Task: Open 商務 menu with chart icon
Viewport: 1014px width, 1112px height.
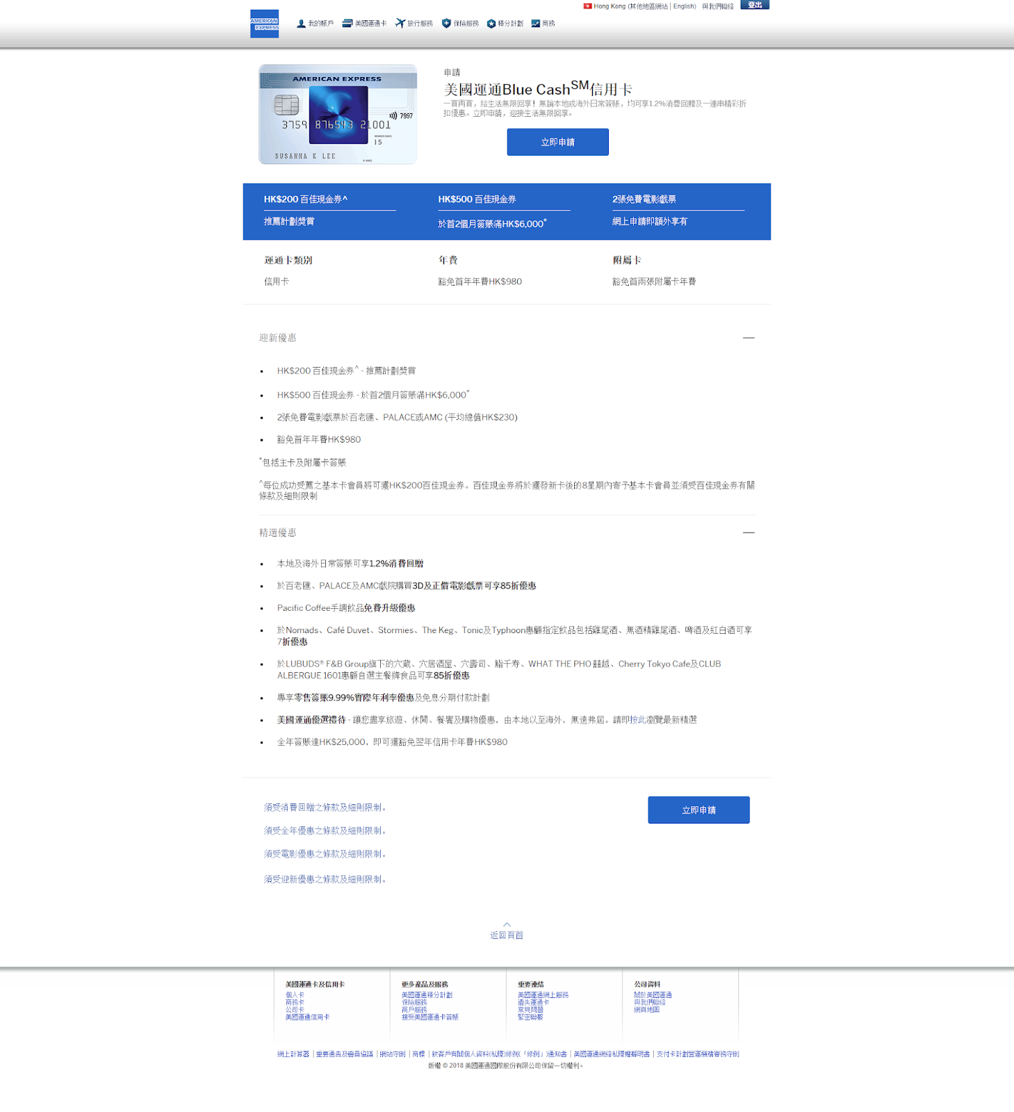Action: (543, 24)
